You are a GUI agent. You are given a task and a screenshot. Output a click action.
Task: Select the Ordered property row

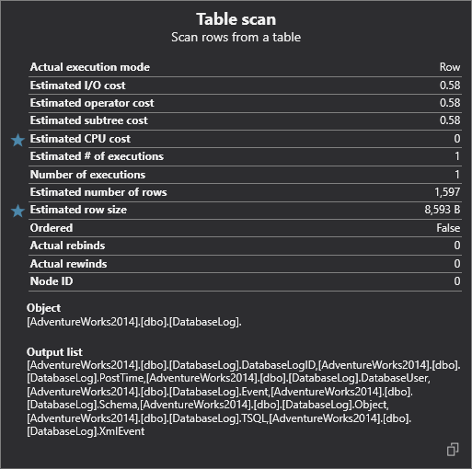(x=245, y=228)
